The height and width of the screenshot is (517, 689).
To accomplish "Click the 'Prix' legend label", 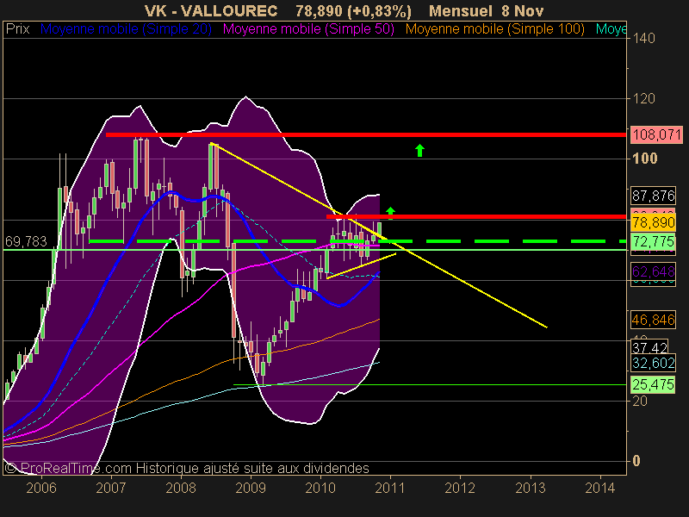I will [17, 29].
